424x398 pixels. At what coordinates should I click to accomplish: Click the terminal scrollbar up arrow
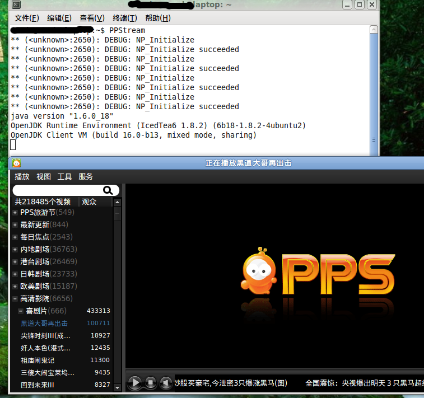click(x=374, y=30)
